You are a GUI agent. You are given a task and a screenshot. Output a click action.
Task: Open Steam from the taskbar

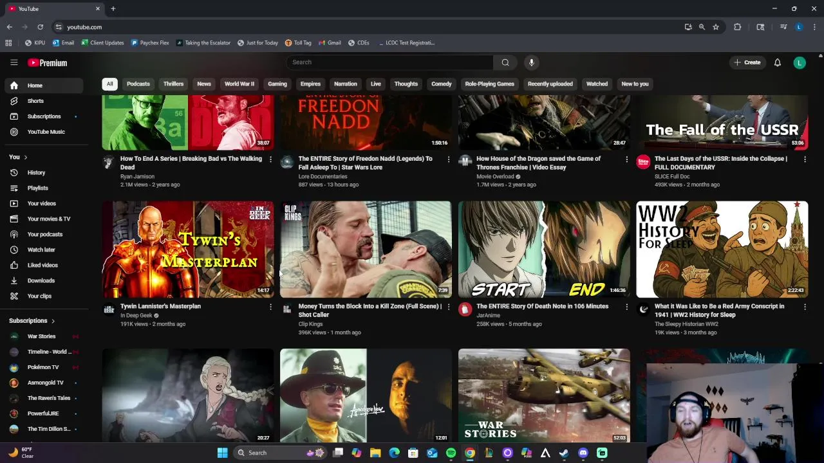[564, 453]
